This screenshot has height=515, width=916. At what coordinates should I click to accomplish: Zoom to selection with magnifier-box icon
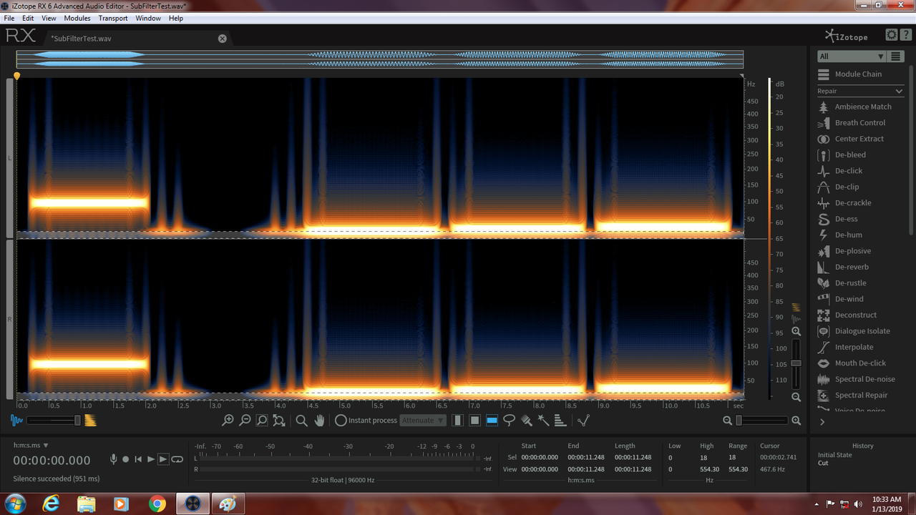point(262,421)
